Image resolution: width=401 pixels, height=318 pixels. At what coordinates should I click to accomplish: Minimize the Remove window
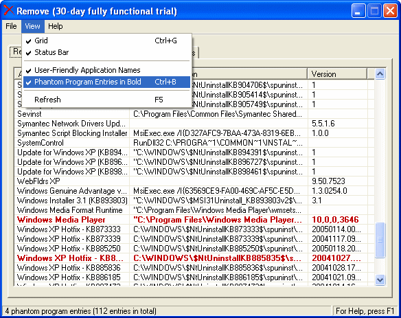358,11
